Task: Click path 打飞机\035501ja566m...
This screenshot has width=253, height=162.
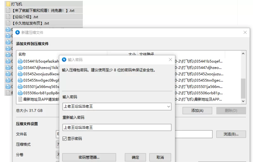Action: tap(199, 87)
